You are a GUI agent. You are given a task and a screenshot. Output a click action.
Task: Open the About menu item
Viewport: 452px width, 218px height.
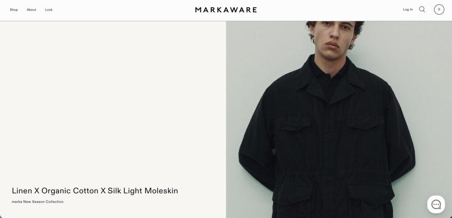31,10
